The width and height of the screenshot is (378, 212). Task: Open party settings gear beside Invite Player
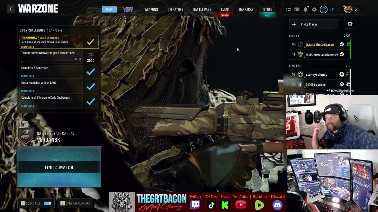tap(350, 24)
